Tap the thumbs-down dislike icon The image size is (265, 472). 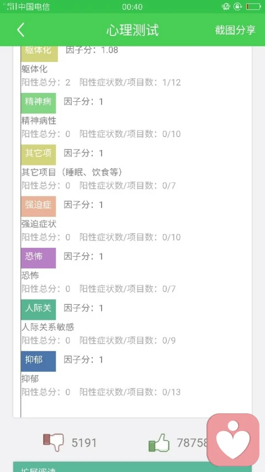pyautogui.click(x=54, y=442)
